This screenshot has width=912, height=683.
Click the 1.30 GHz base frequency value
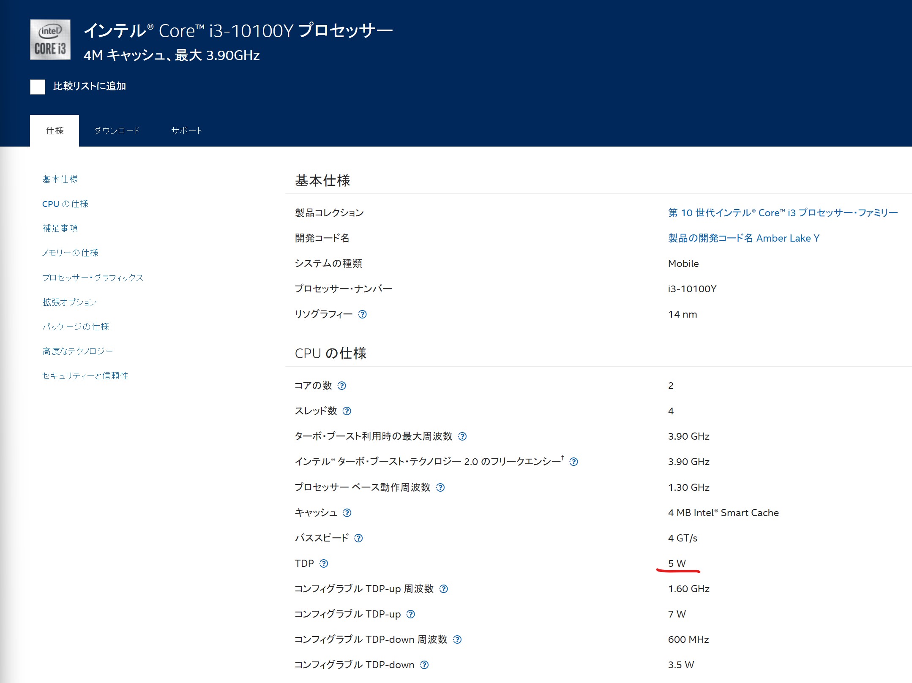point(689,487)
